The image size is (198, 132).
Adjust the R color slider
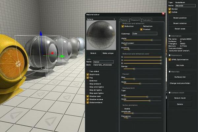coord(142,57)
